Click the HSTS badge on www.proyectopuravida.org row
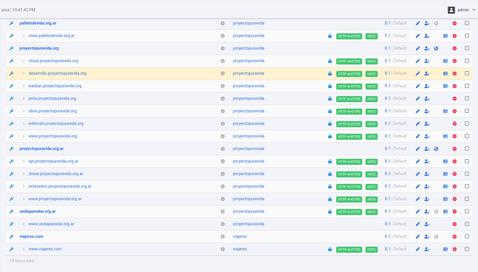 click(x=371, y=137)
